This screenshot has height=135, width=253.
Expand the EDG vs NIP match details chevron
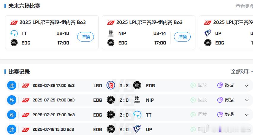(246, 100)
